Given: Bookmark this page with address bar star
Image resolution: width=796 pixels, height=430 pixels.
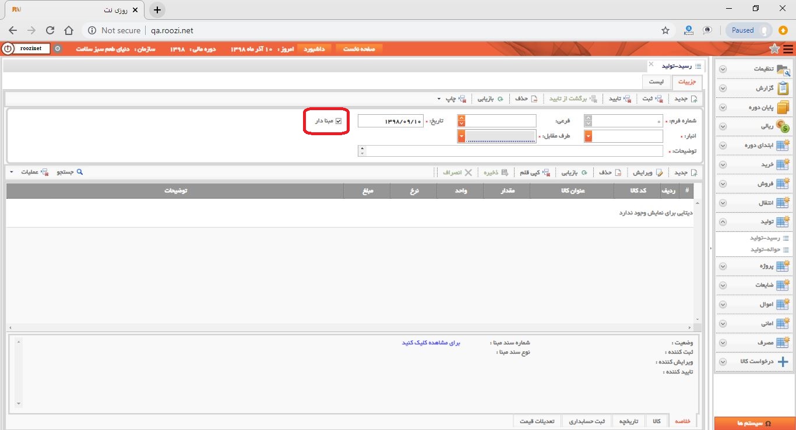Looking at the screenshot, I should [665, 30].
